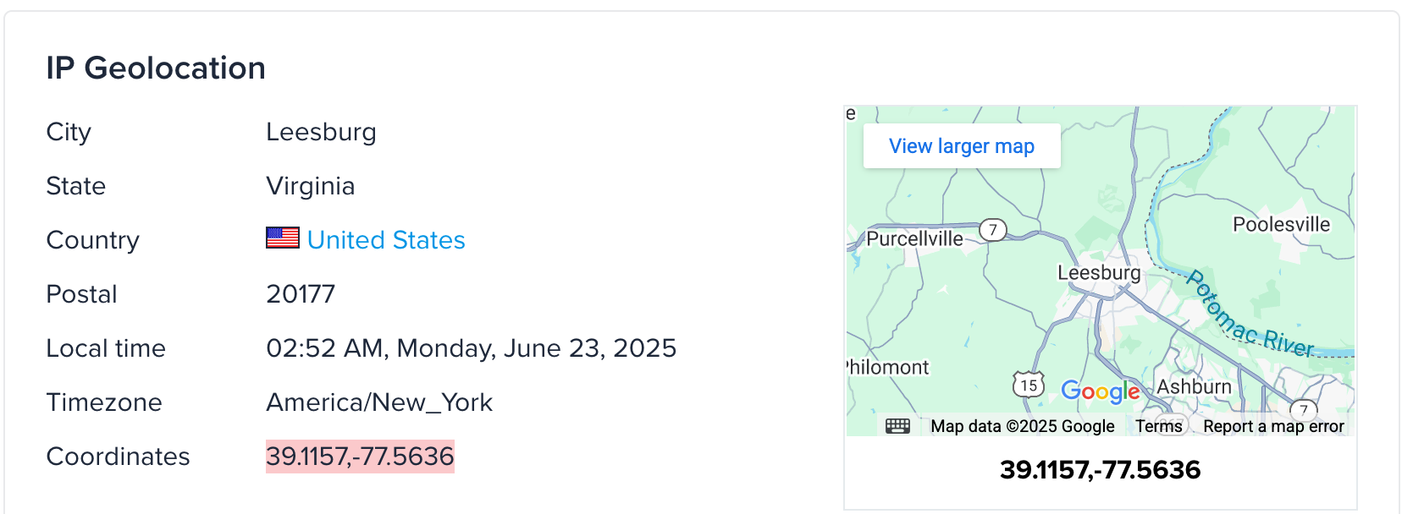Click the Ashburn label on the map
The height and width of the screenshot is (514, 1424).
[1194, 386]
